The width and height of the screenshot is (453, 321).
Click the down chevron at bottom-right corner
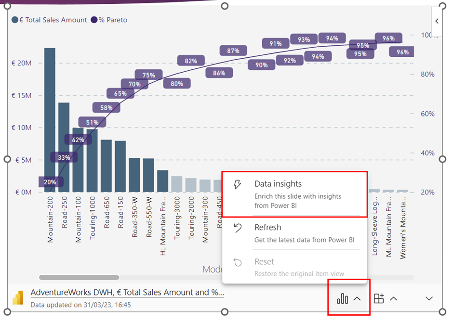429,299
